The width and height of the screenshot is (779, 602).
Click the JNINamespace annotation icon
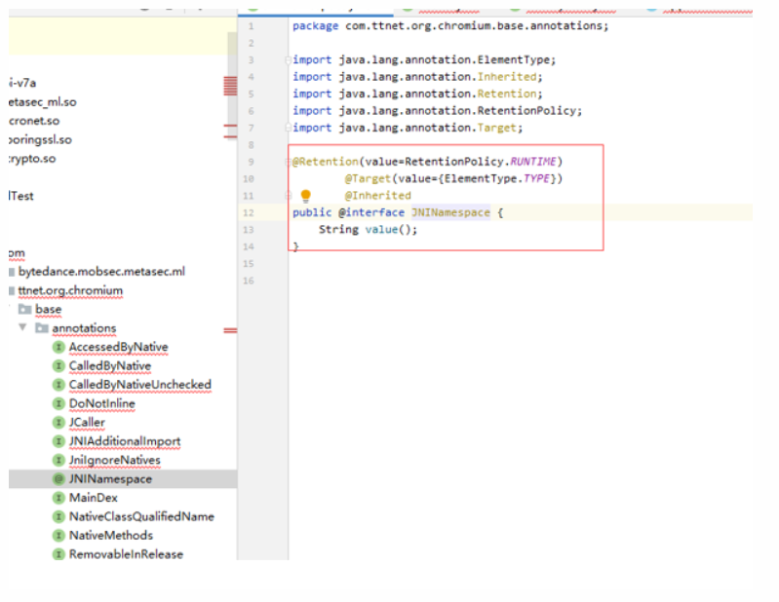click(x=58, y=479)
